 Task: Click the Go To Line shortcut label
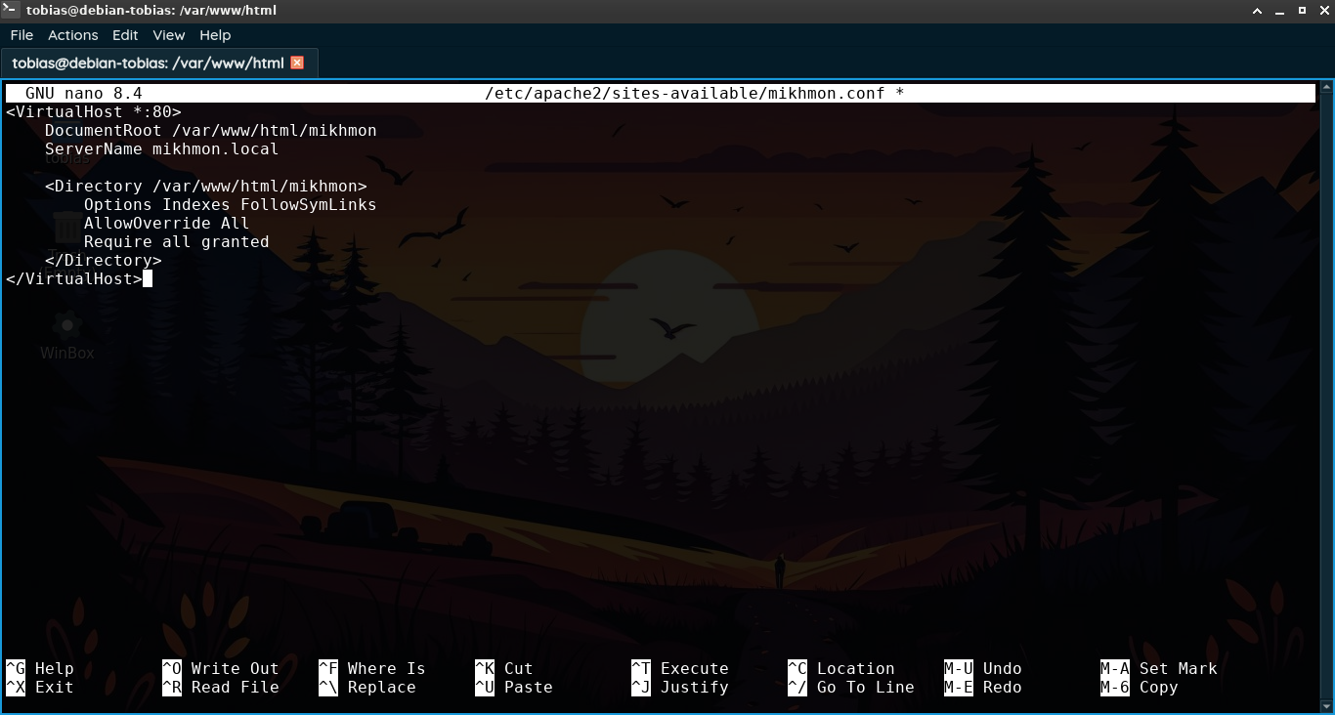point(865,688)
